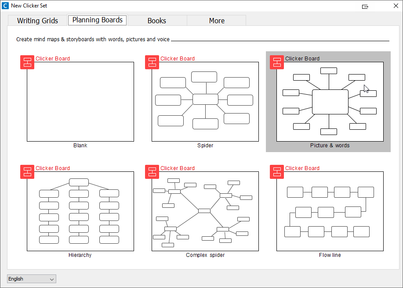This screenshot has width=403, height=288.
Task: Pick the Picture & words board thumbnail
Action: (330, 102)
